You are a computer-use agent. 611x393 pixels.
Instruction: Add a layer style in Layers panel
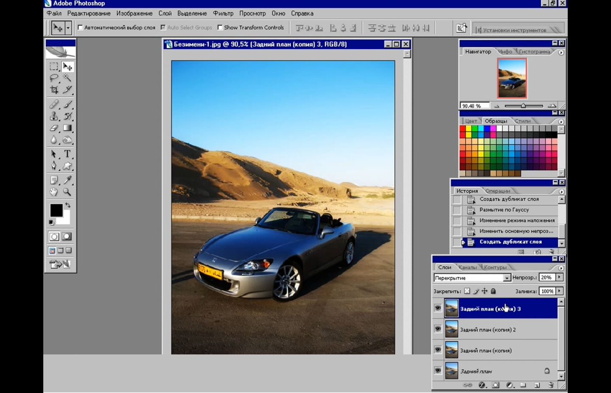[x=482, y=385]
